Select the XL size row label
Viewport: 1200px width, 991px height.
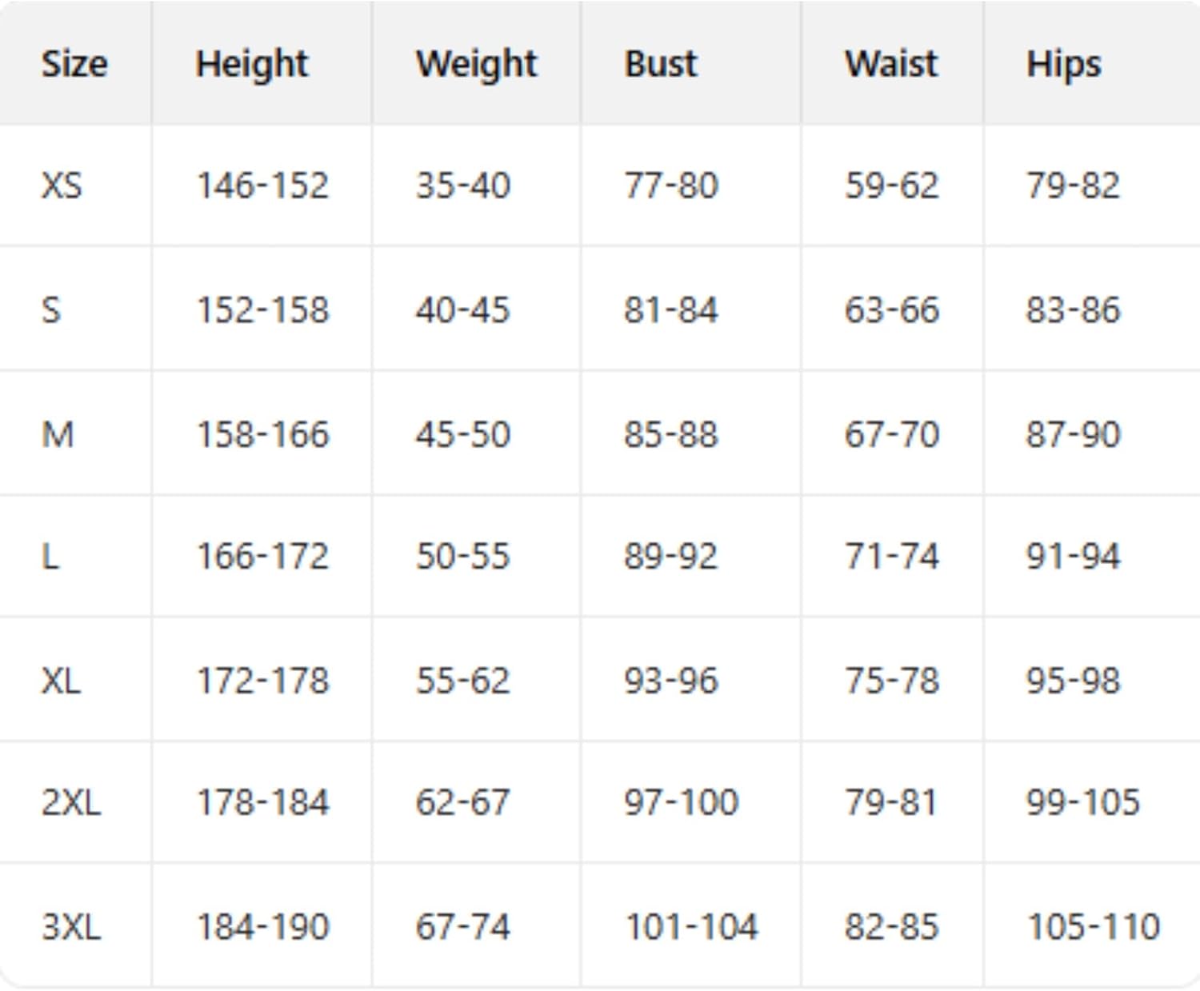click(62, 681)
